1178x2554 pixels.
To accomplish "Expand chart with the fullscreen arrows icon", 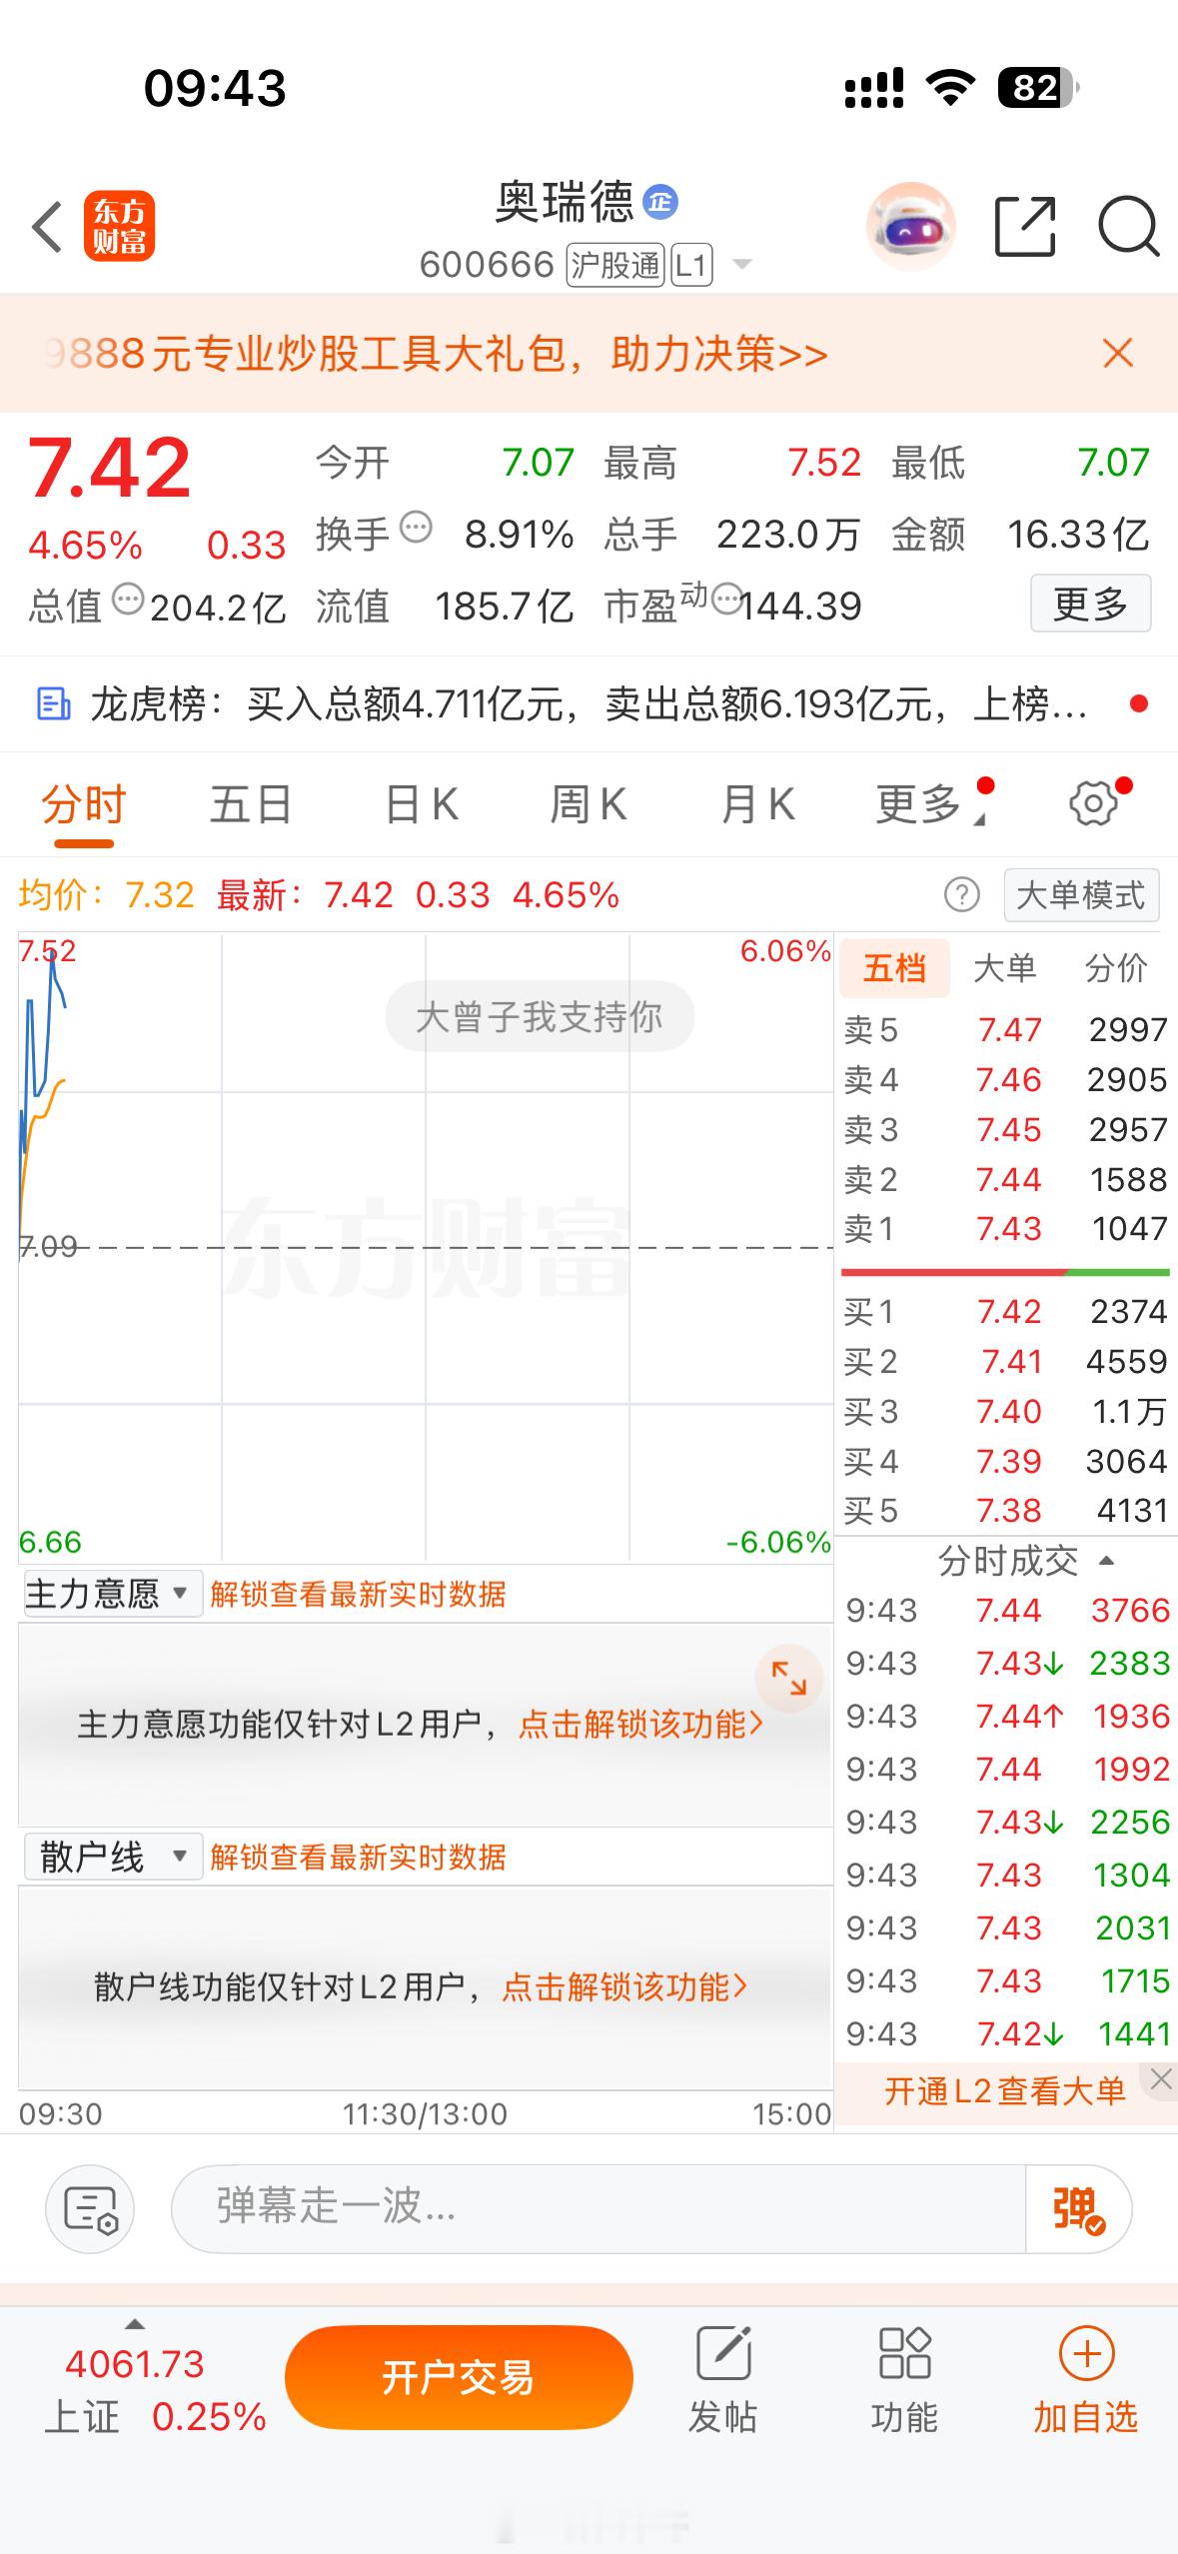I will click(x=788, y=1679).
